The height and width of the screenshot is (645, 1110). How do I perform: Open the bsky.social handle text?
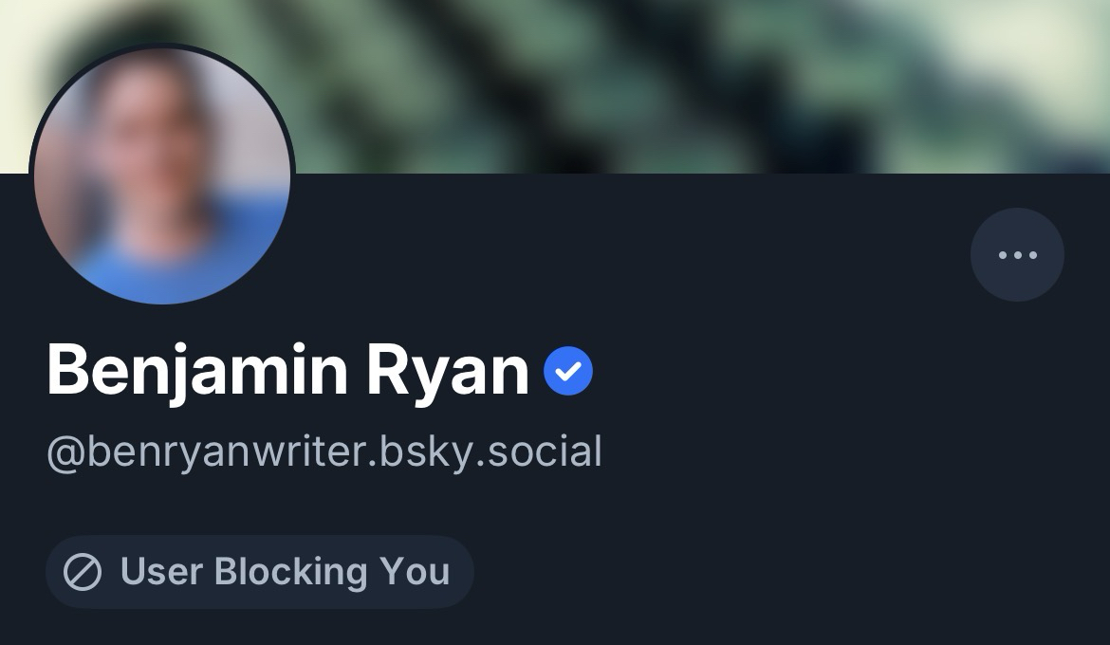pyautogui.click(x=324, y=451)
